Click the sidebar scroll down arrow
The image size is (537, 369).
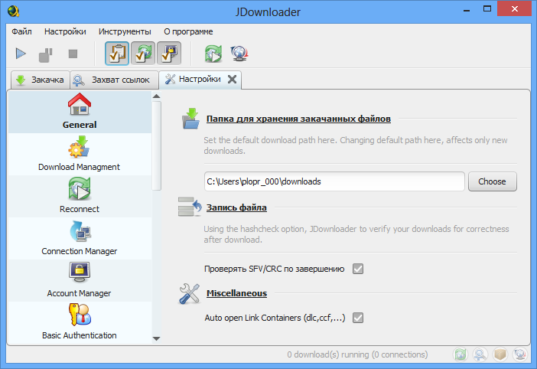click(157, 339)
